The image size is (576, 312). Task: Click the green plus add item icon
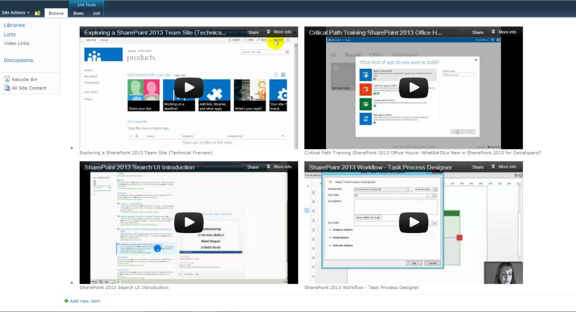click(x=66, y=301)
